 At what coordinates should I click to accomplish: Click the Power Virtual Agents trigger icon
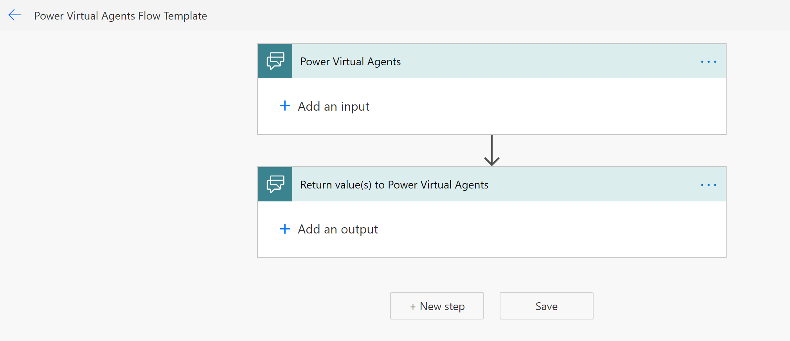coord(275,61)
